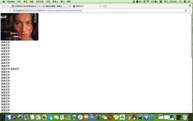Reload the page with the refresh button
This screenshot has width=193, height=121.
click(x=10, y=10)
